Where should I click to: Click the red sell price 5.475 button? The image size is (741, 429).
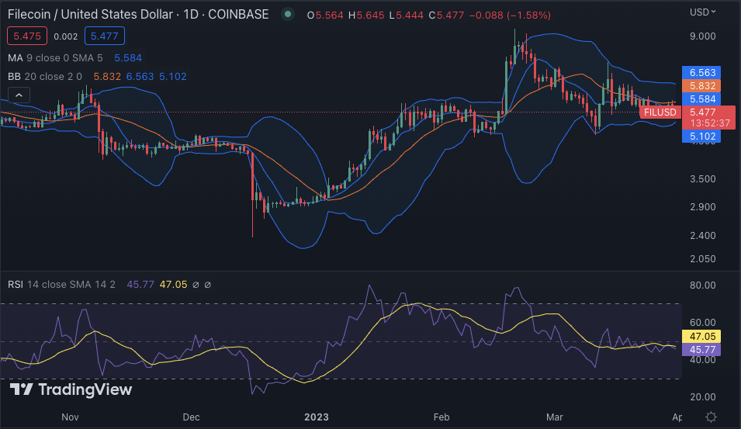tap(27, 36)
